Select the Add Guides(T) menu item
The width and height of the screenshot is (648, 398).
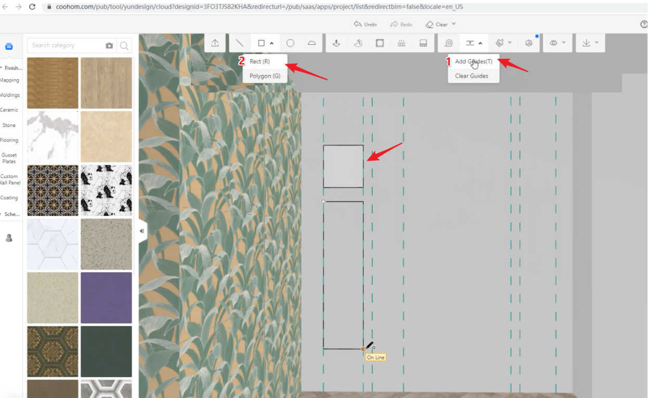pos(474,61)
